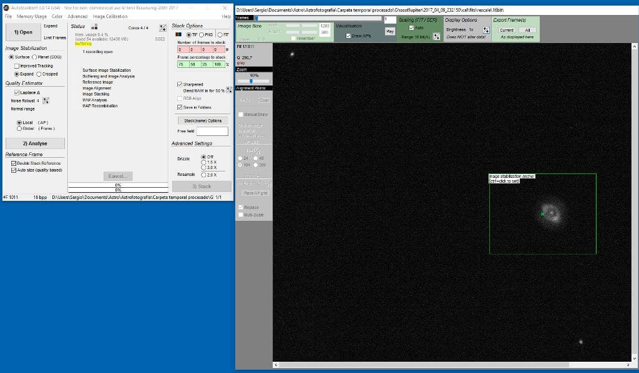Click the Brightness stepper arrows in Display Options
The width and height of the screenshot is (639, 373).
click(x=486, y=30)
